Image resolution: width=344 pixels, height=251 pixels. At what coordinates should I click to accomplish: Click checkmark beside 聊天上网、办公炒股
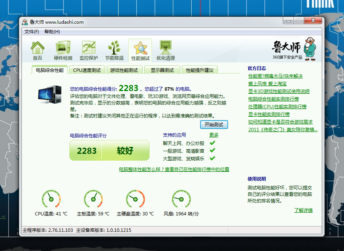tap(212, 143)
